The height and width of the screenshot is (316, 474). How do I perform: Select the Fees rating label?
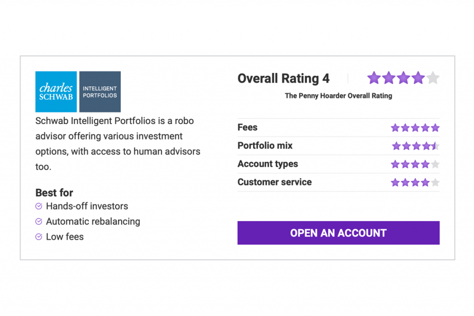click(x=248, y=128)
